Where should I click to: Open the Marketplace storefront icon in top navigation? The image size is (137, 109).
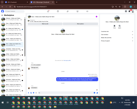click(78, 11)
